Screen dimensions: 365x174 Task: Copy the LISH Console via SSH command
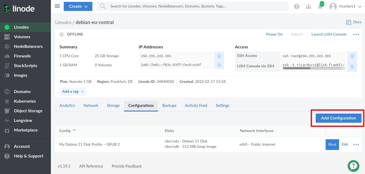[352, 66]
